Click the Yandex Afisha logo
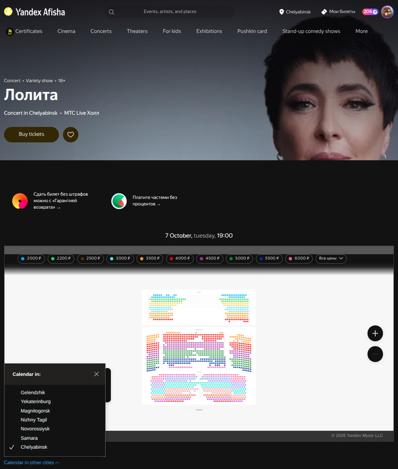Image resolution: width=398 pixels, height=469 pixels. (x=34, y=12)
